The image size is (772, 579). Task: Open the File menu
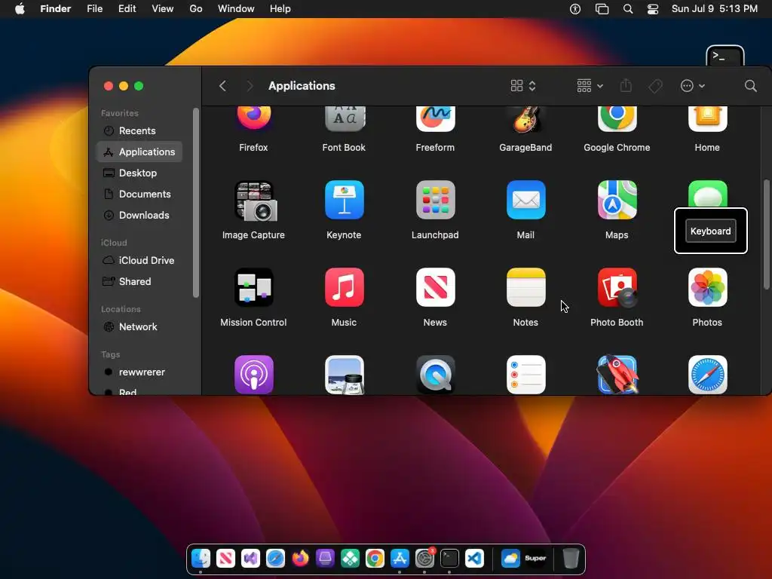point(94,9)
